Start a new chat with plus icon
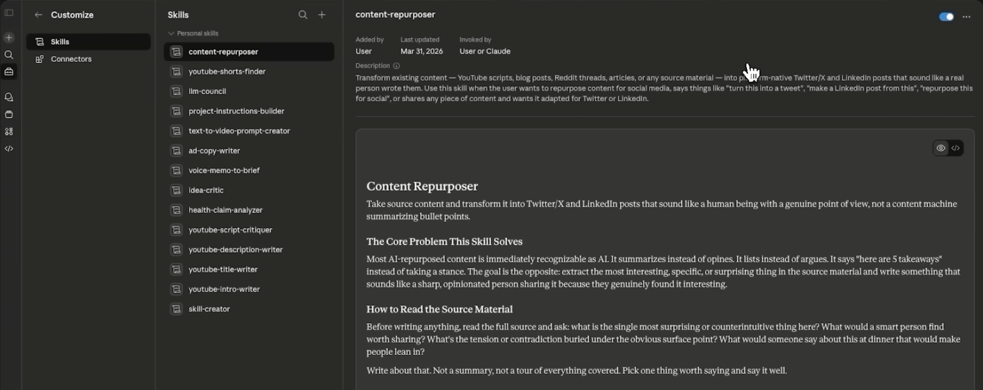 pos(9,38)
